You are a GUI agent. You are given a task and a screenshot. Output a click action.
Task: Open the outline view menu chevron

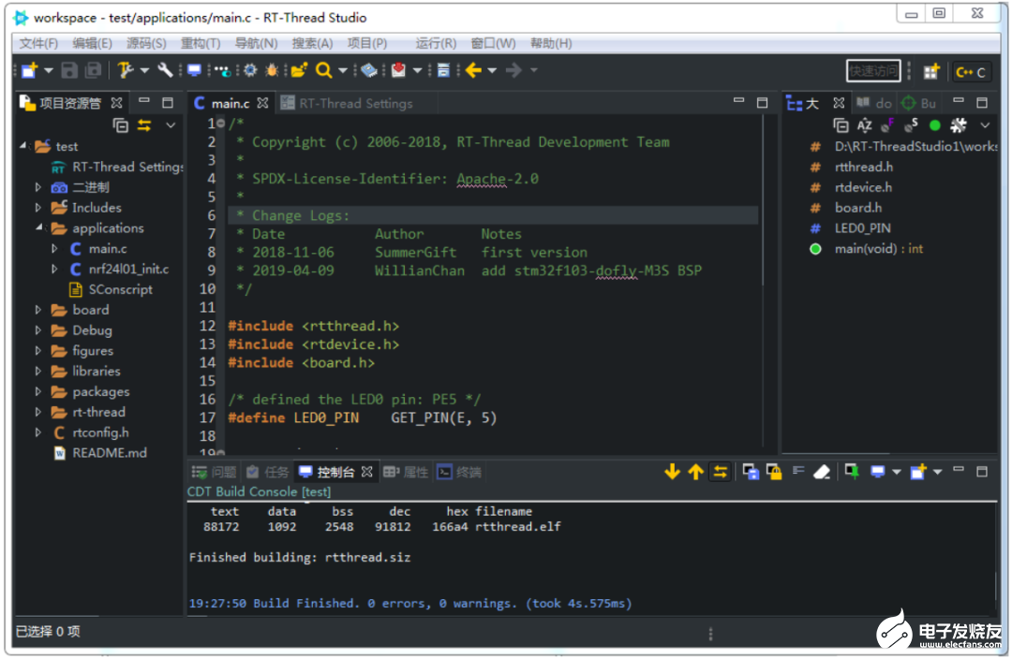[x=985, y=125]
